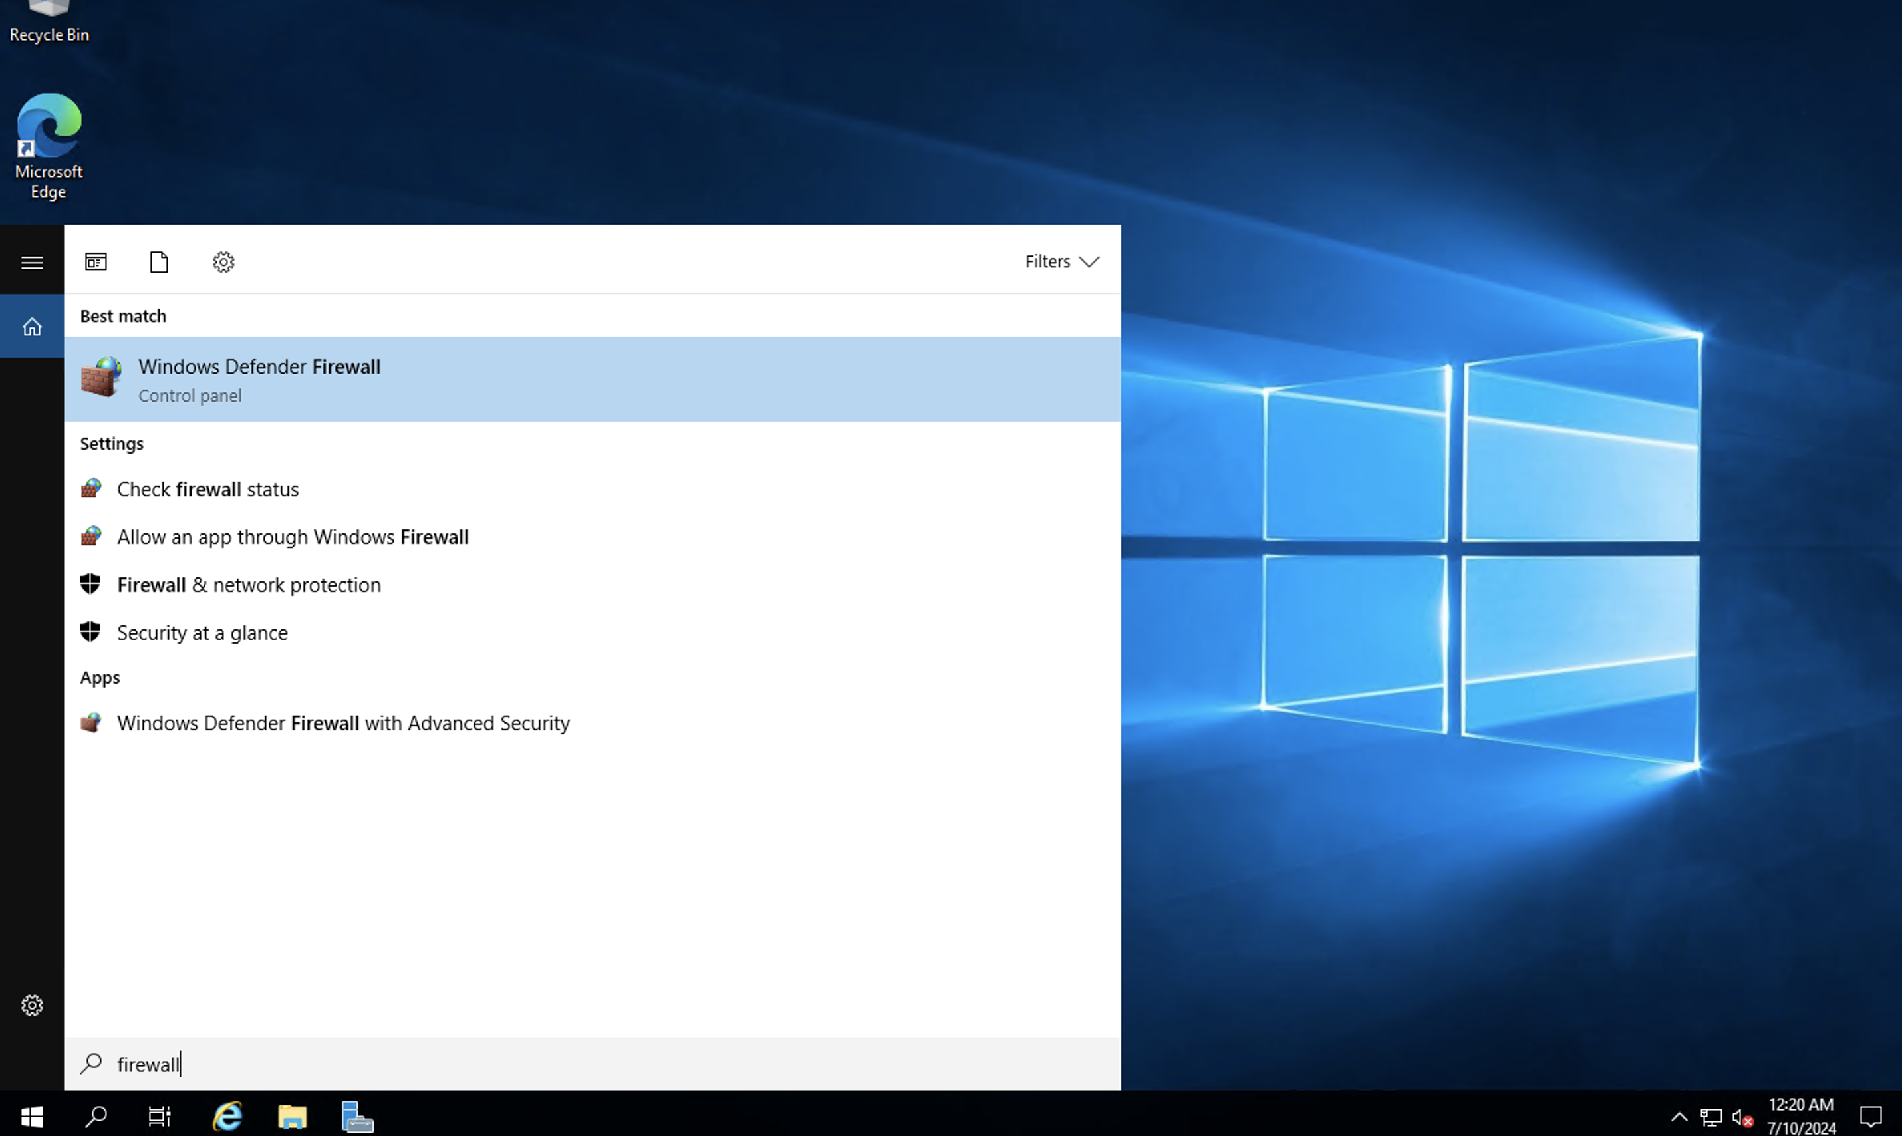Viewport: 1902px width, 1136px height.
Task: Open the Windows Defender Firewall best match
Action: [259, 379]
